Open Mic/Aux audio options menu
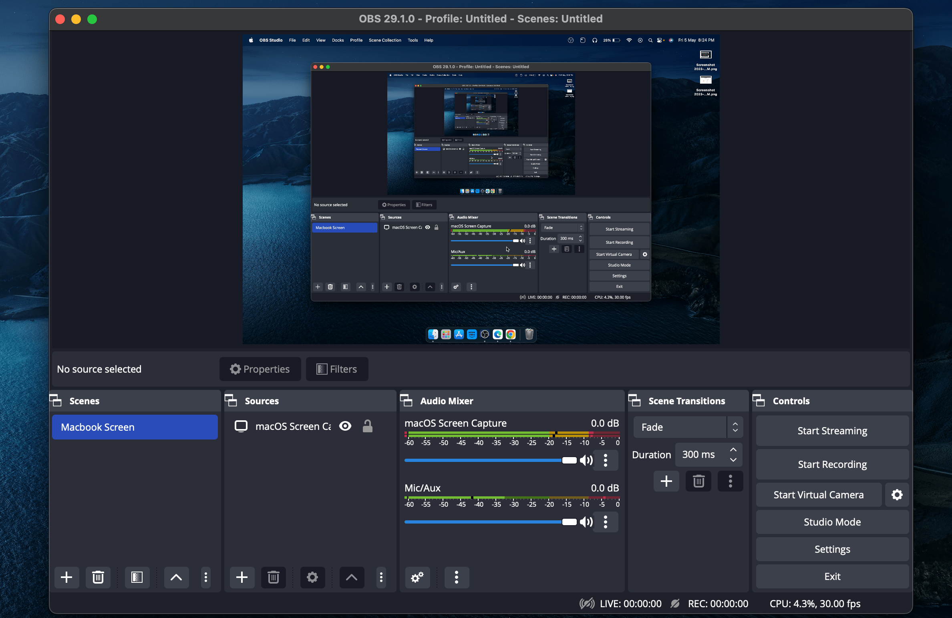Screen dimensions: 952x618 606,522
